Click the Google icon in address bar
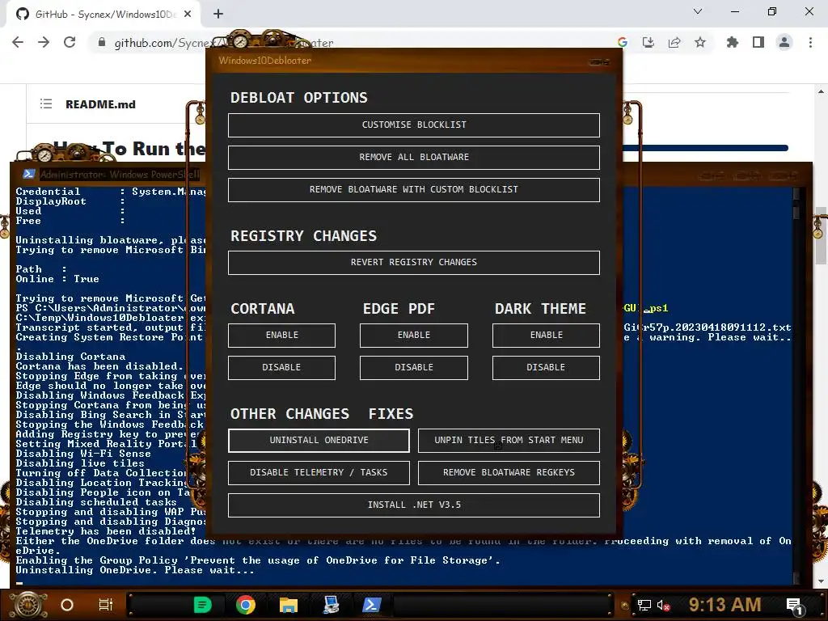Viewport: 828px width, 621px height. click(623, 42)
